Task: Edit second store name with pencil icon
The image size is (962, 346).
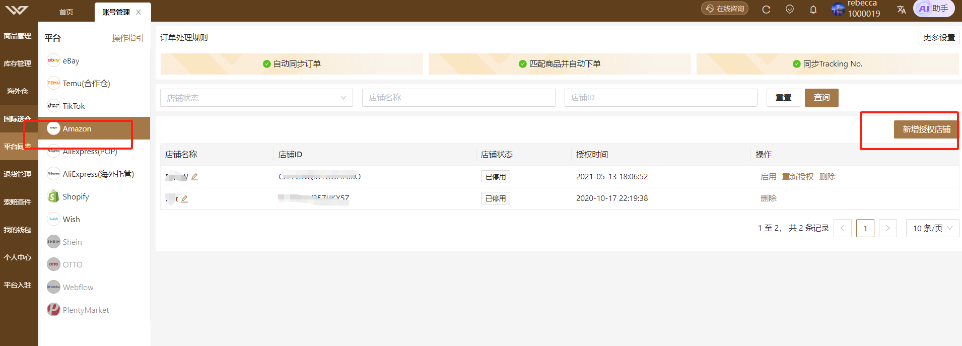Action: 184,199
